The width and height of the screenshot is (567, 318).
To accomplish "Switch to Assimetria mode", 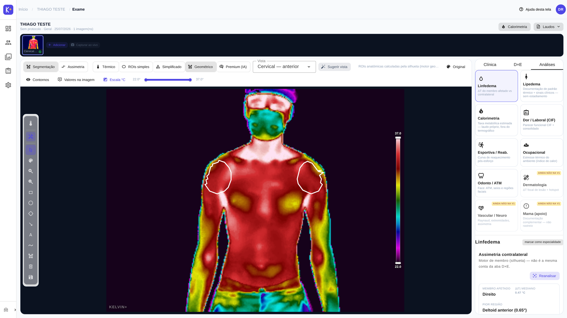I will (73, 67).
